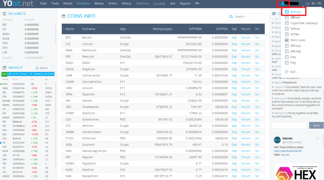324x180 pixels.
Task: Select the TOP market tab
Action: pos(4,74)
